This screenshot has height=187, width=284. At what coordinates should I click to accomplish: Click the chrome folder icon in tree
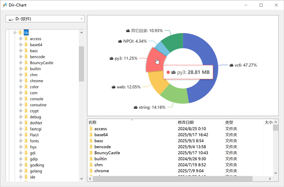[x=26, y=81]
